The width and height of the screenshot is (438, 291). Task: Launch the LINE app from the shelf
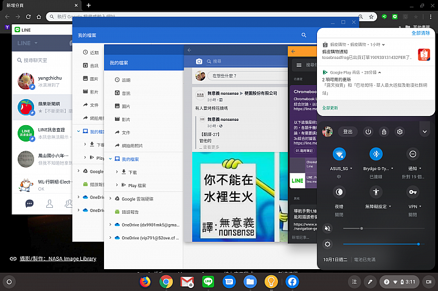(x=208, y=282)
